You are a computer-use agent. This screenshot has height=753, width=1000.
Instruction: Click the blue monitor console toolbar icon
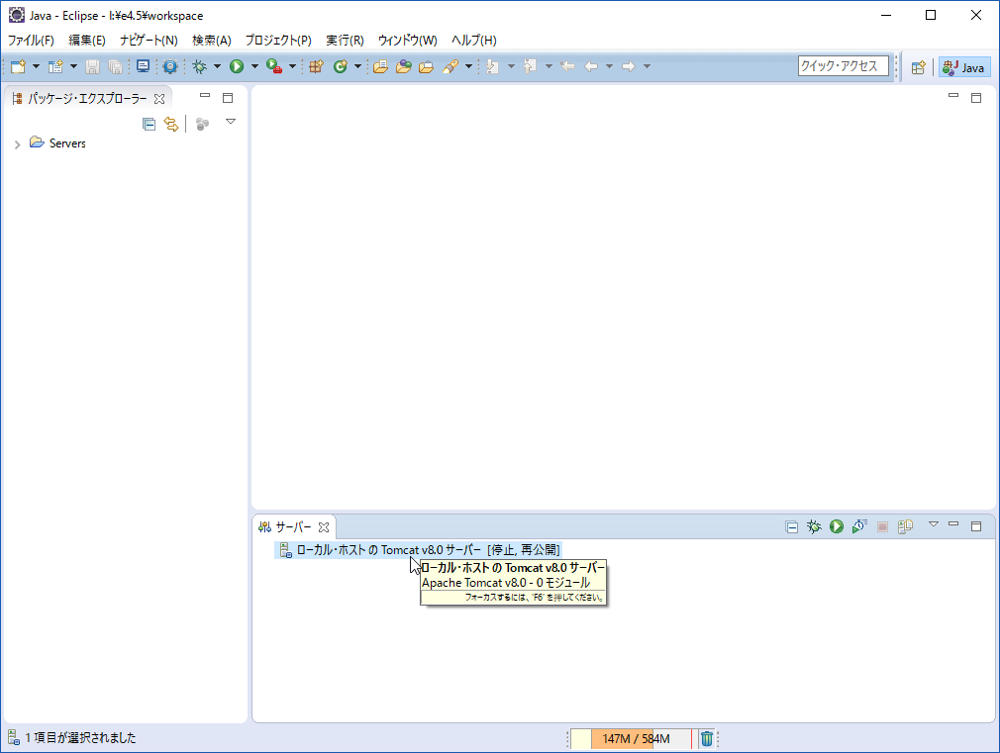pyautogui.click(x=143, y=66)
